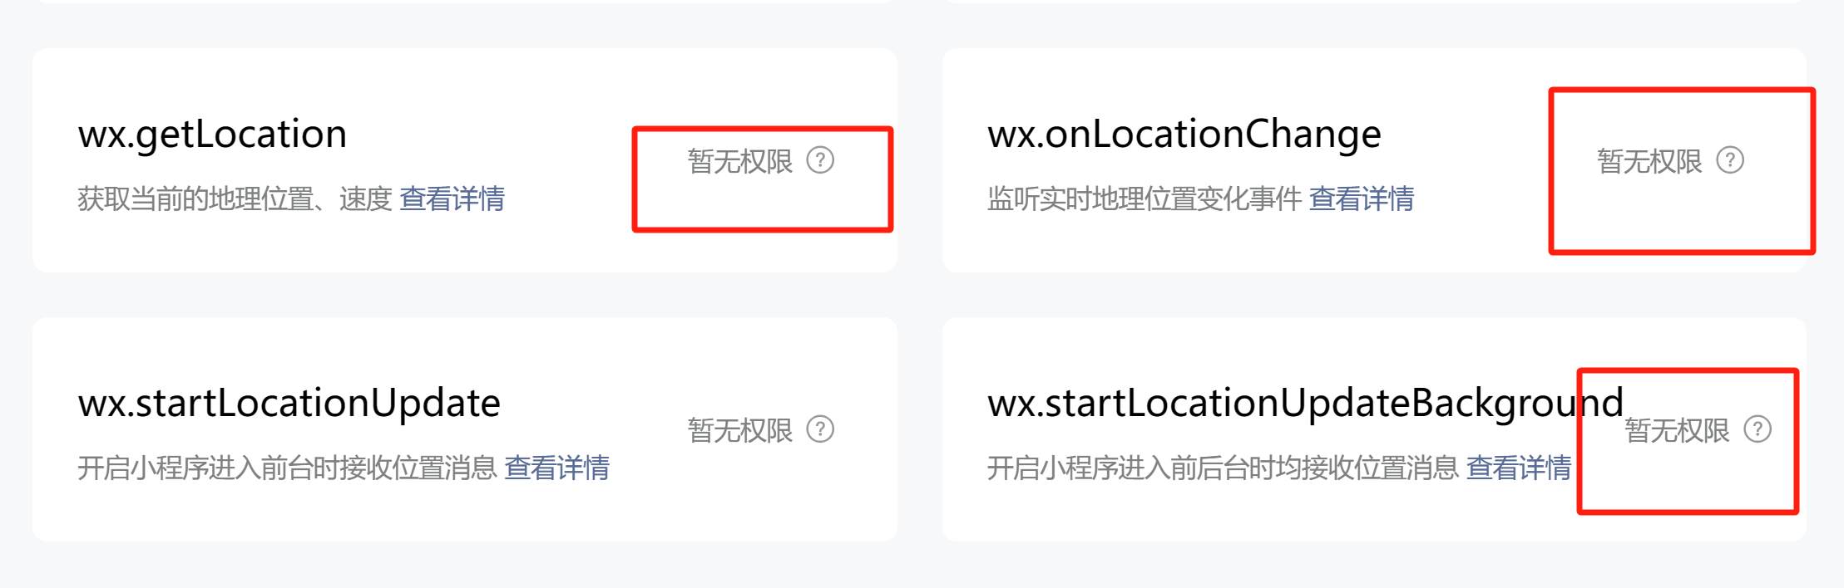Click description 开启小程序进入前后台时均接收位置消息
Screen dimensions: 1844x588
[1223, 468]
